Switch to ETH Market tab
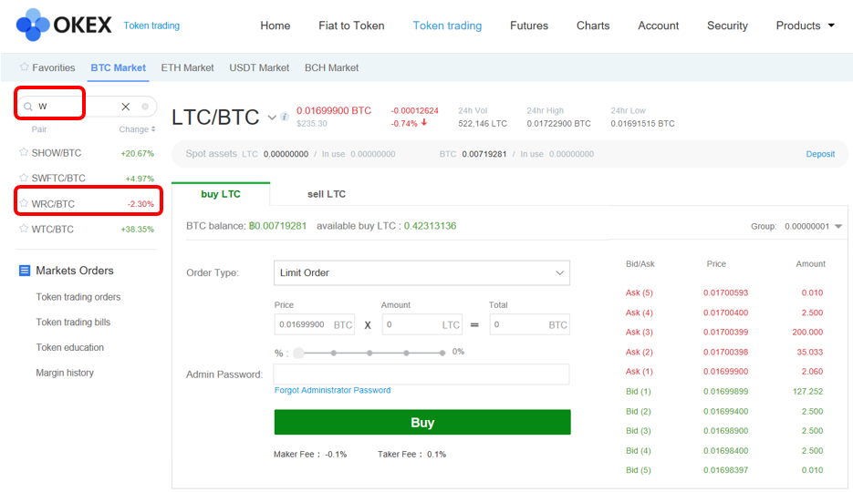This screenshot has height=492, width=853. (187, 68)
